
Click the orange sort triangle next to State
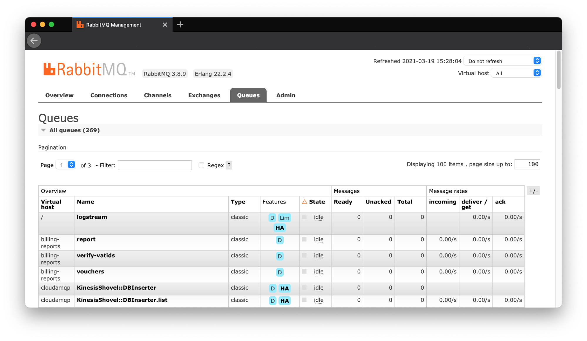pos(305,202)
